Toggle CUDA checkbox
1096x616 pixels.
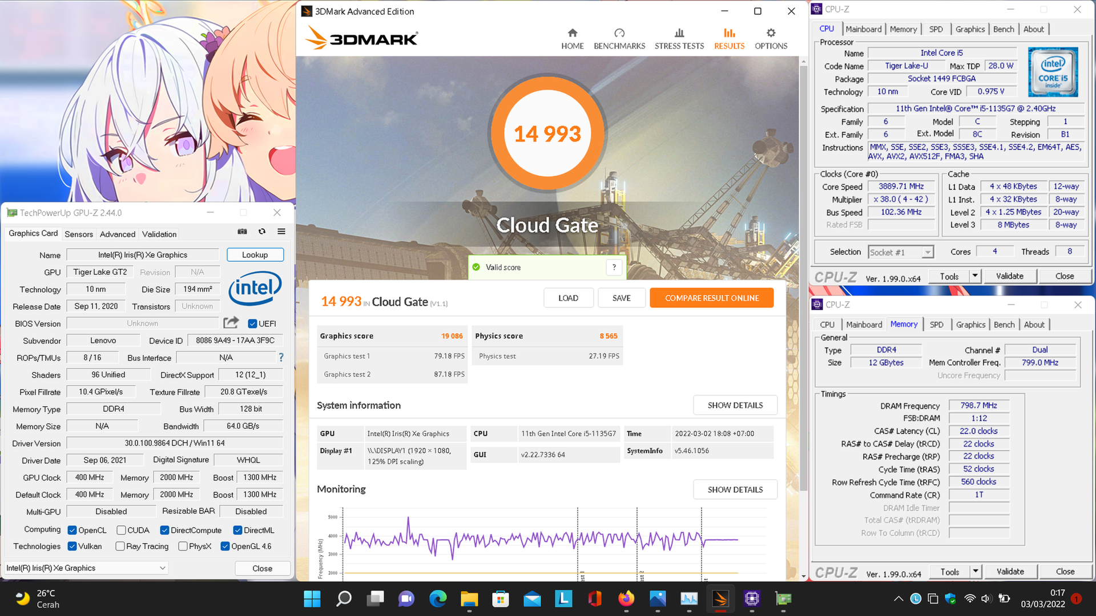tap(121, 530)
